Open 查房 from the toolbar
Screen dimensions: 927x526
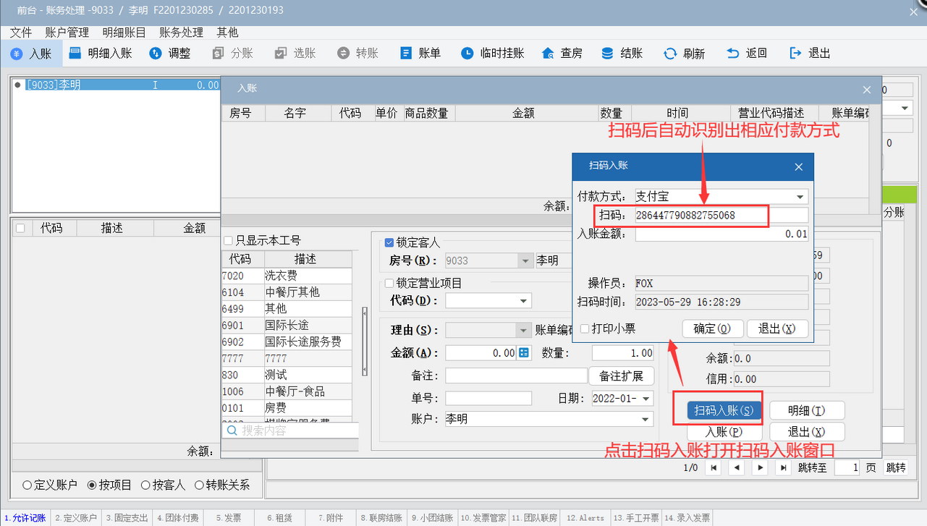(561, 54)
